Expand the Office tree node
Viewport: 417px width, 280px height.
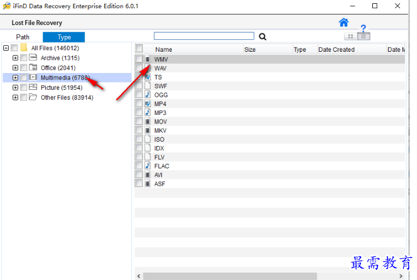point(15,68)
